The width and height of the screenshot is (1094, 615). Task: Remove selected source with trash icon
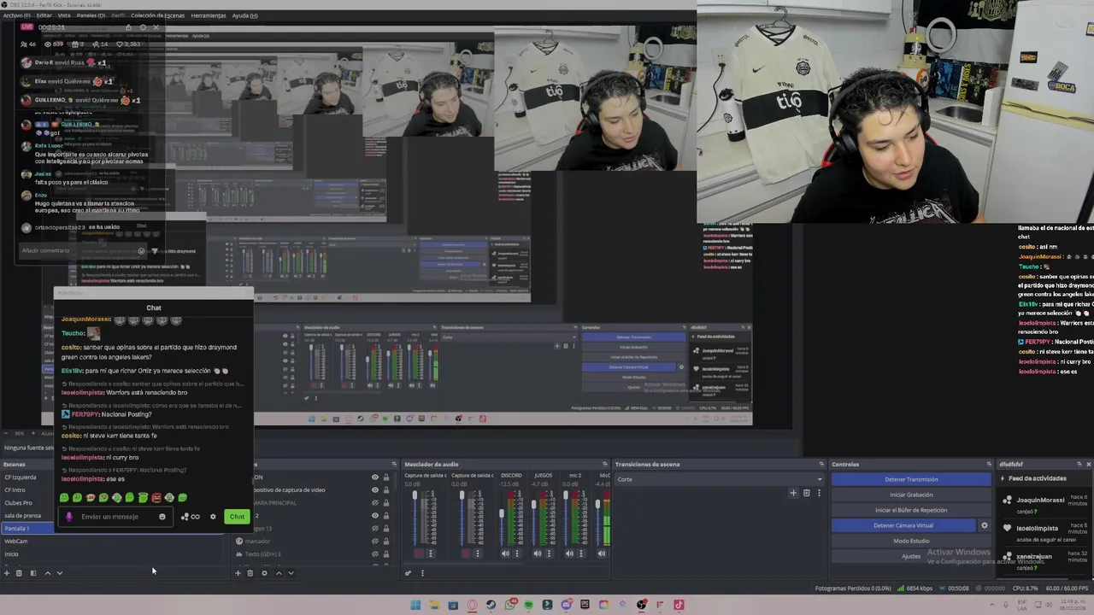pos(250,573)
